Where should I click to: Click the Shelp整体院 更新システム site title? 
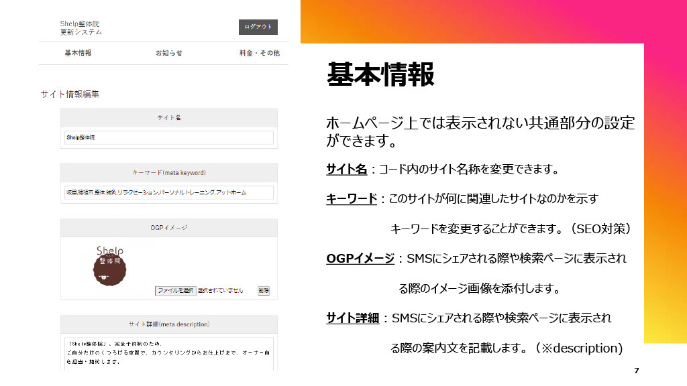(81, 27)
